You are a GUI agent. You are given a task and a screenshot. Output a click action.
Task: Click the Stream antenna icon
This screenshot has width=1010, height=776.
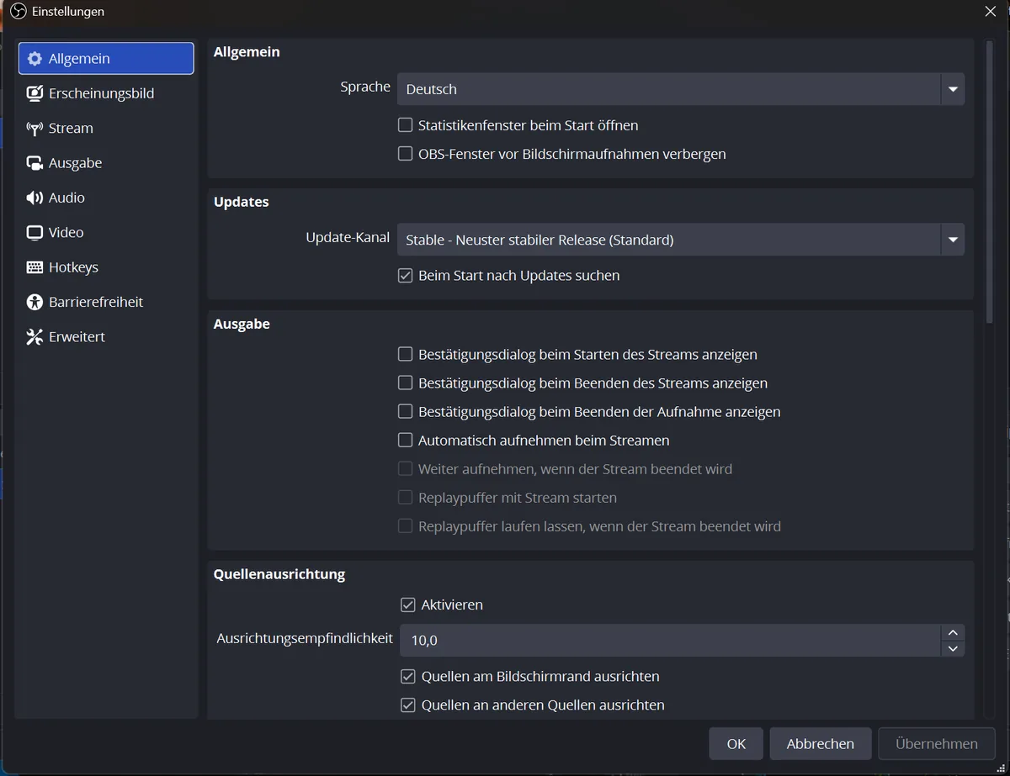35,129
